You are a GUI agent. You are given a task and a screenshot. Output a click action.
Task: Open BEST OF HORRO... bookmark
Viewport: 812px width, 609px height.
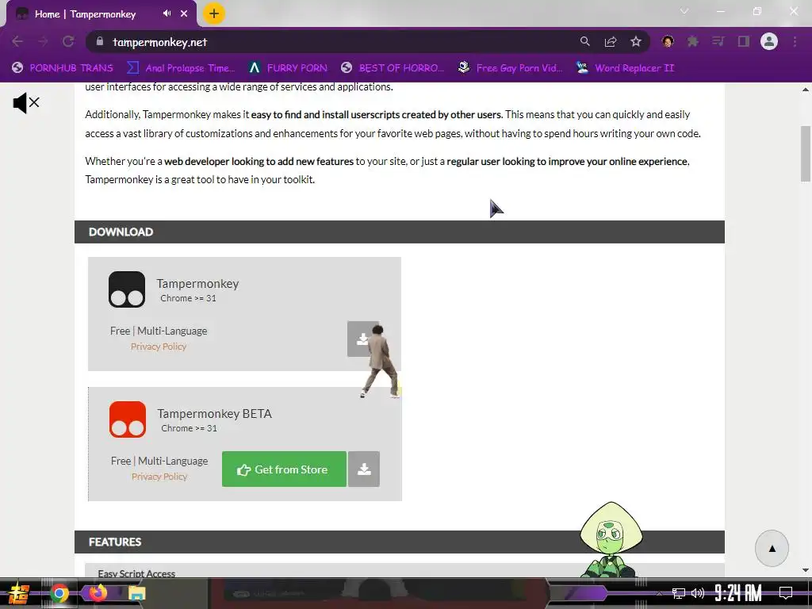point(393,68)
